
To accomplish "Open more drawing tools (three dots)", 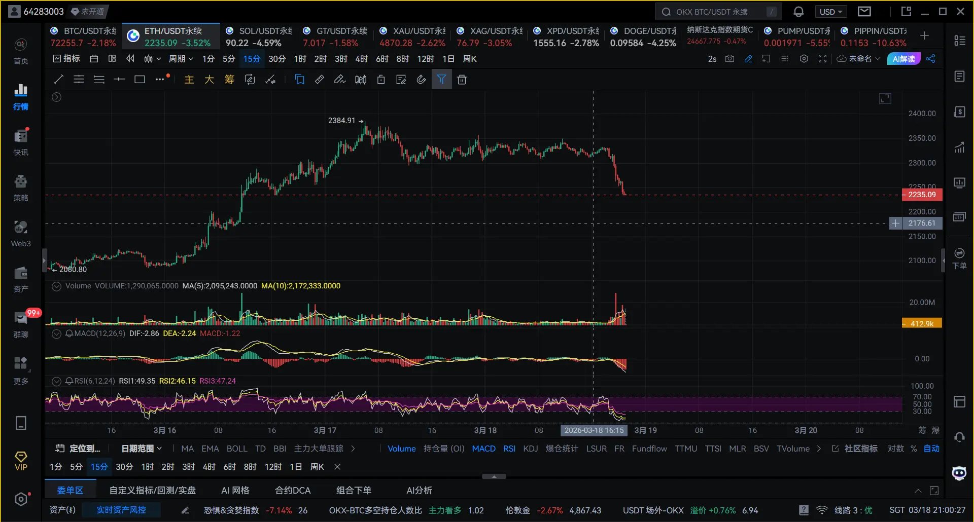I will pos(160,80).
